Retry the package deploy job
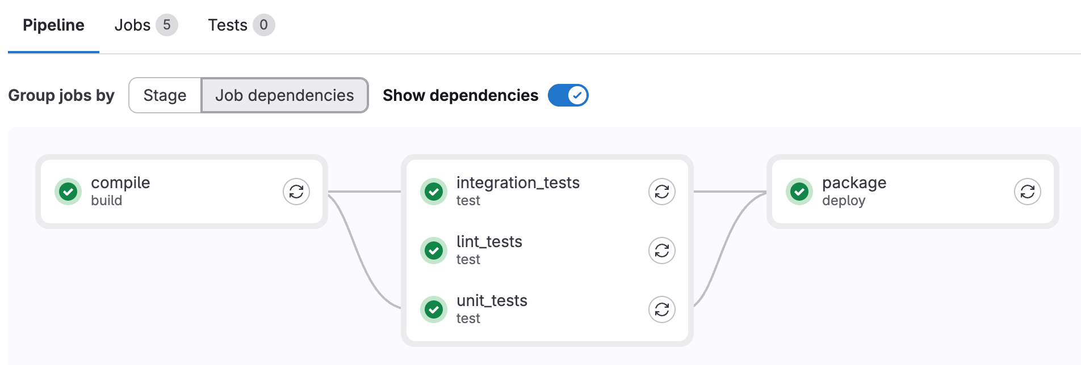This screenshot has width=1081, height=365. click(x=1027, y=192)
